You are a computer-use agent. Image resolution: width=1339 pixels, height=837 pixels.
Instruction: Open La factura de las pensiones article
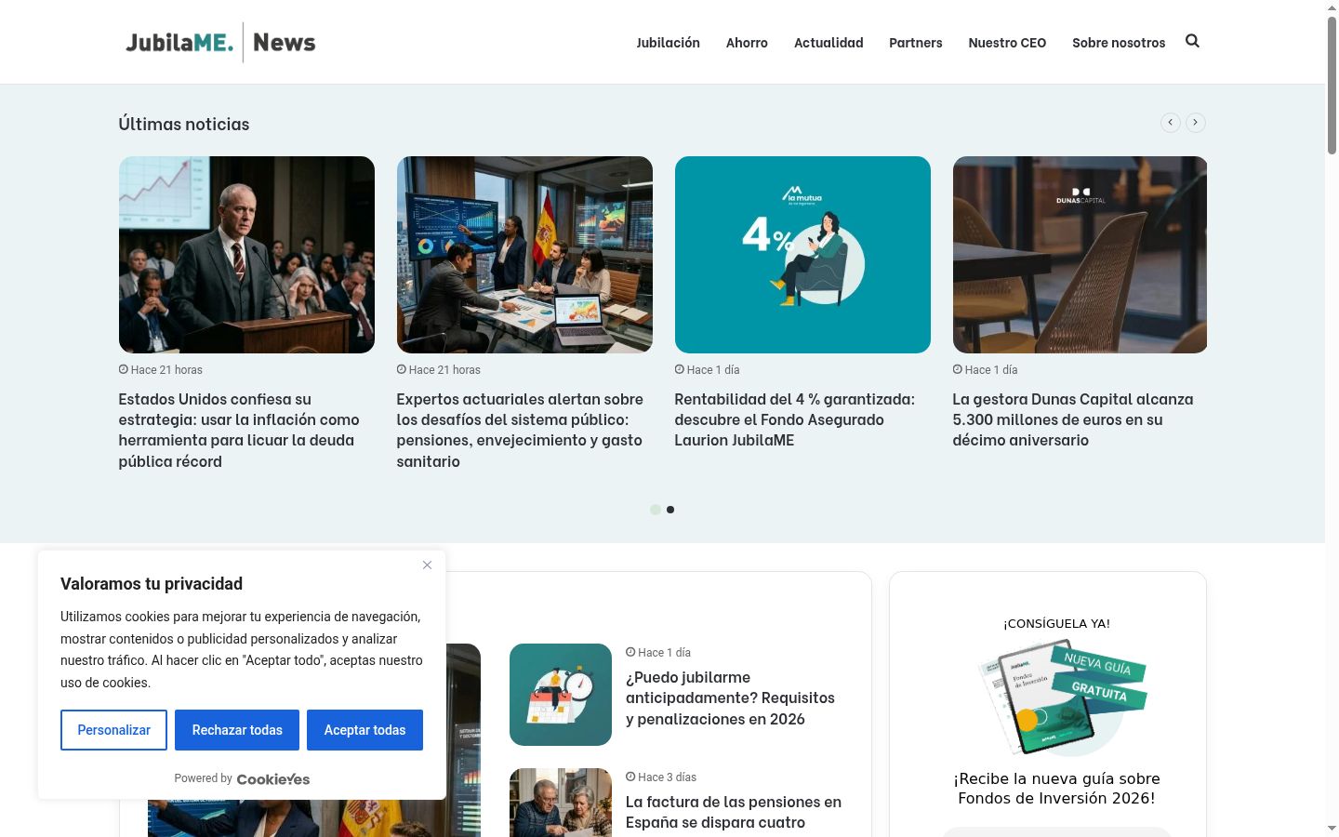click(734, 812)
